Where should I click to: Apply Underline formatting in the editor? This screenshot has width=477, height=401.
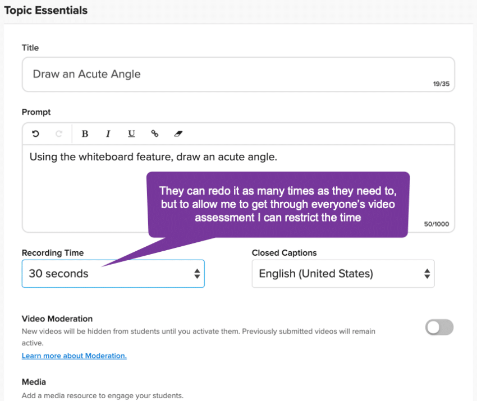131,133
